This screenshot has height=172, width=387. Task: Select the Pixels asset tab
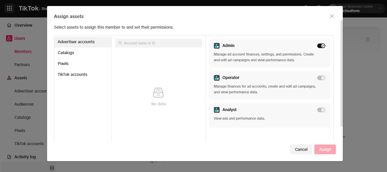[x=63, y=64]
